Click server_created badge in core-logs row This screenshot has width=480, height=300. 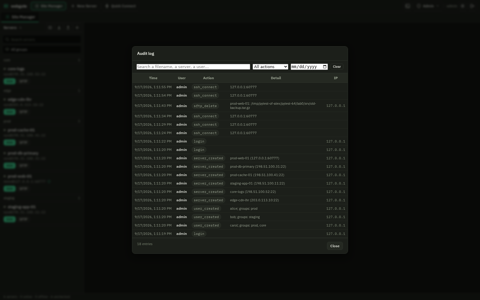[x=208, y=192]
